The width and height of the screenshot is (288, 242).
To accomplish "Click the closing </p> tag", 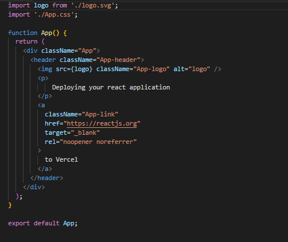I will coord(45,96).
